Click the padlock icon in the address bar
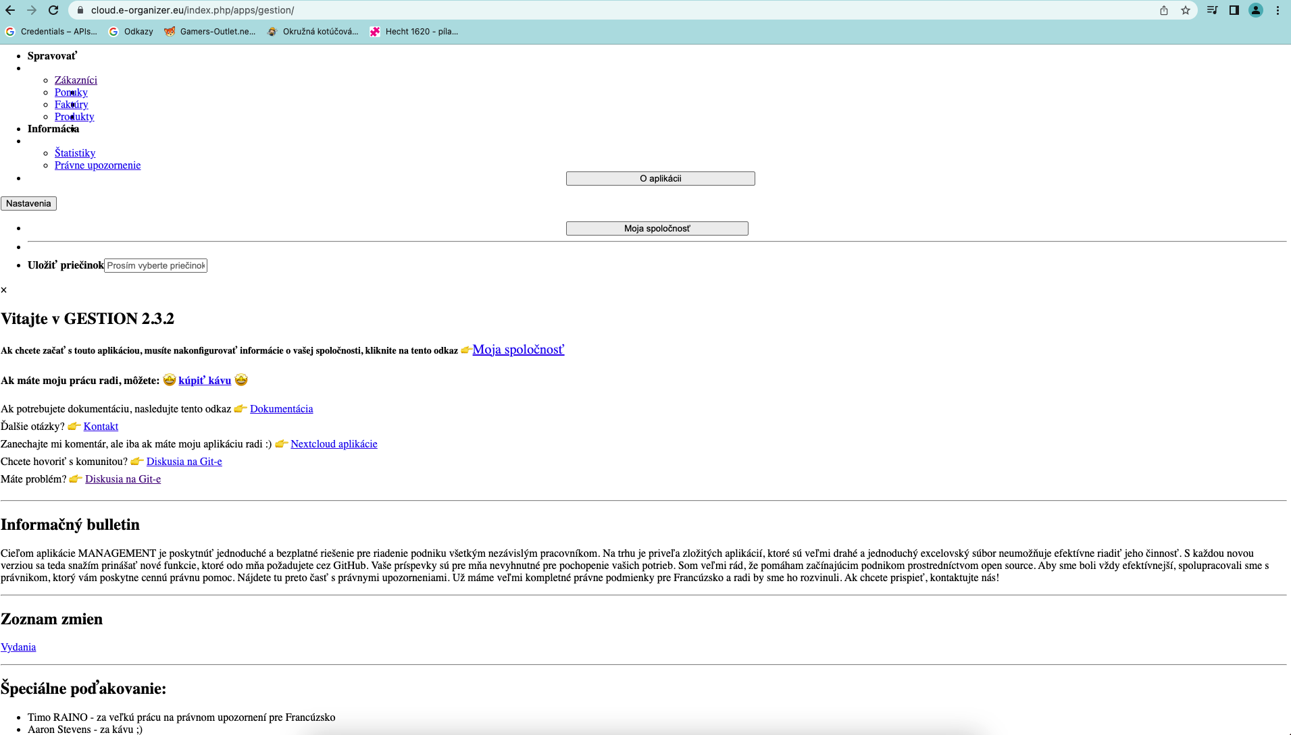 80,10
